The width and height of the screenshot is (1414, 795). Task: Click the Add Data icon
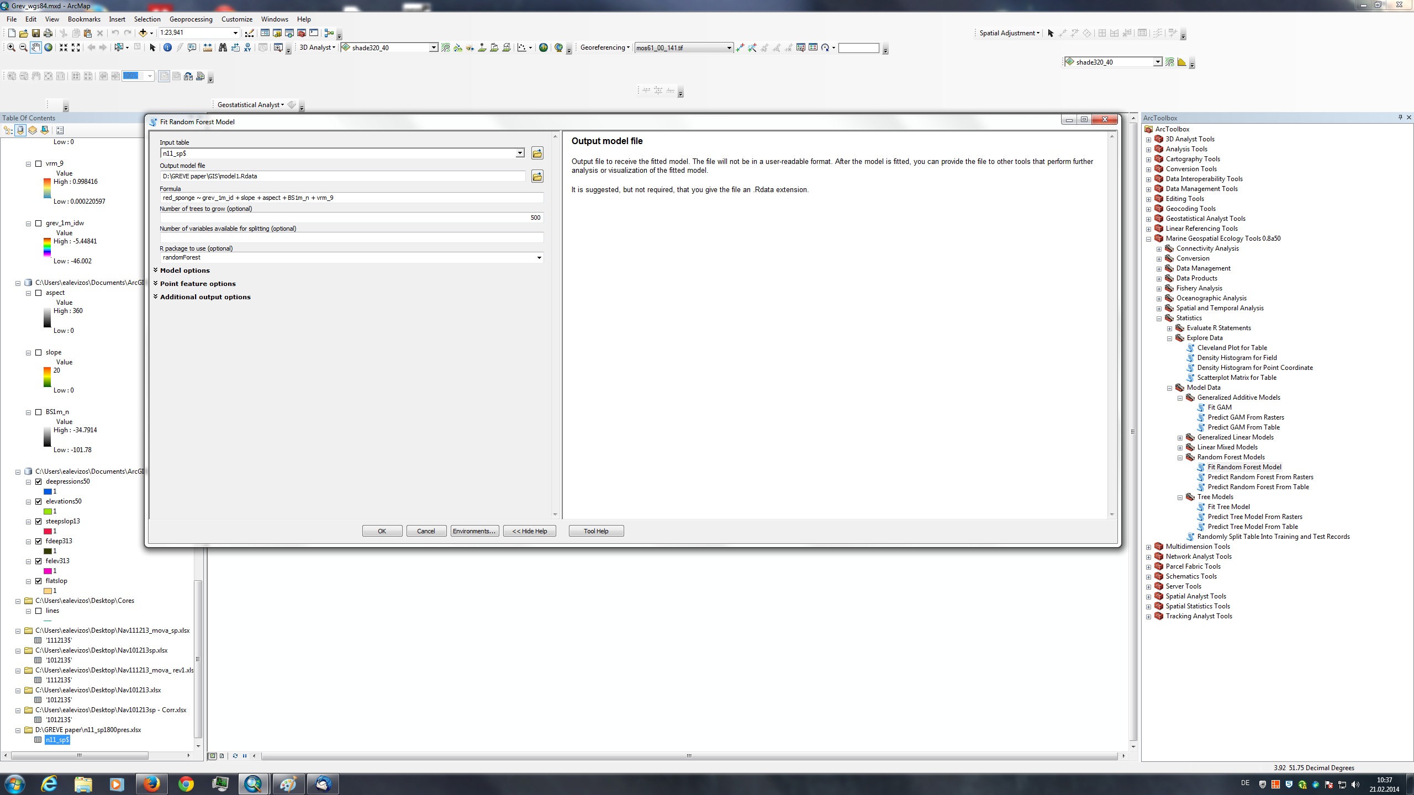143,33
